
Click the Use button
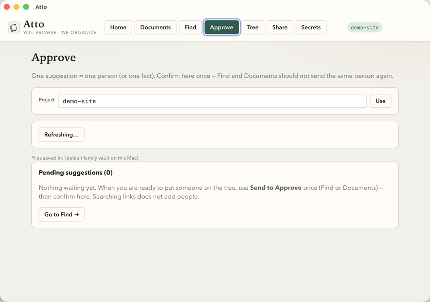pos(380,101)
